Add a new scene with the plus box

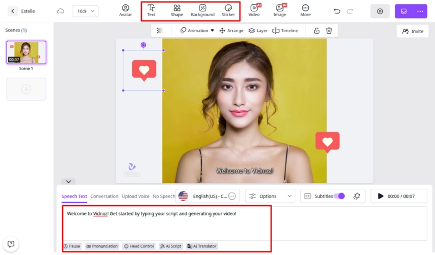coord(26,89)
